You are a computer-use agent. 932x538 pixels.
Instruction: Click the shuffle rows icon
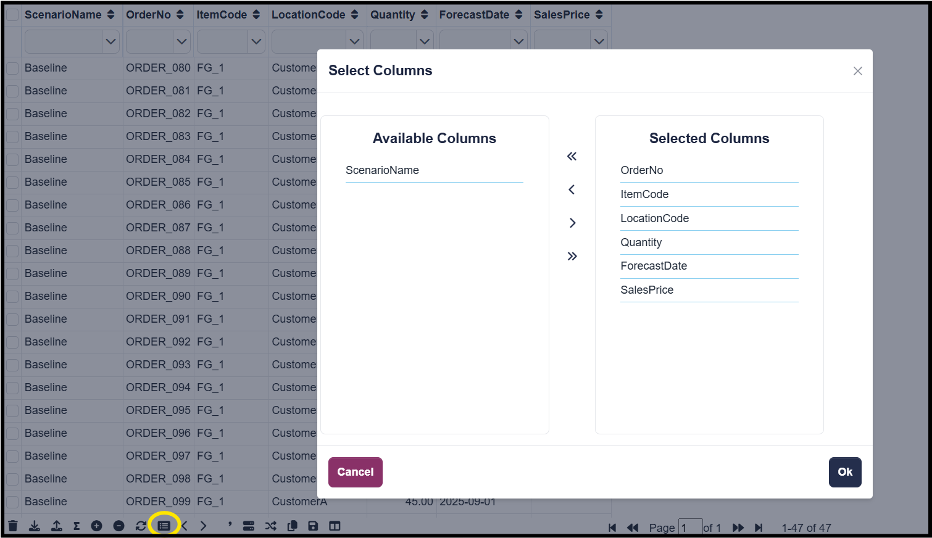(270, 526)
